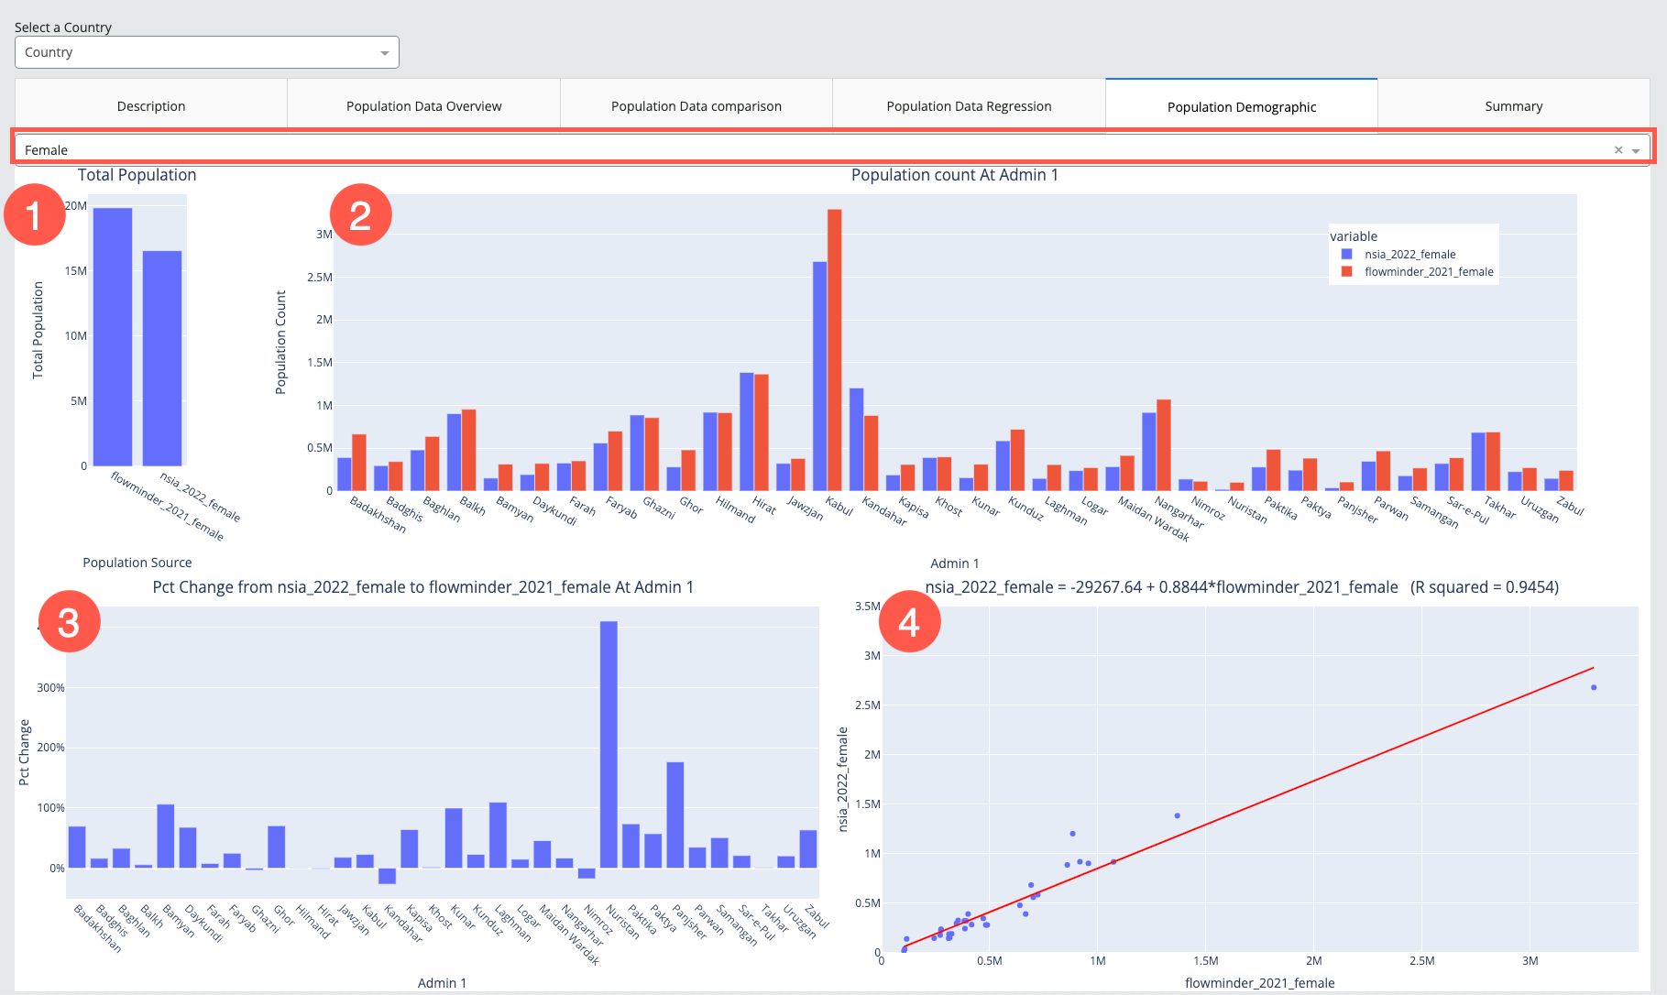This screenshot has width=1667, height=995.
Task: Toggle nsia_2022_female legend entry
Action: (1409, 255)
